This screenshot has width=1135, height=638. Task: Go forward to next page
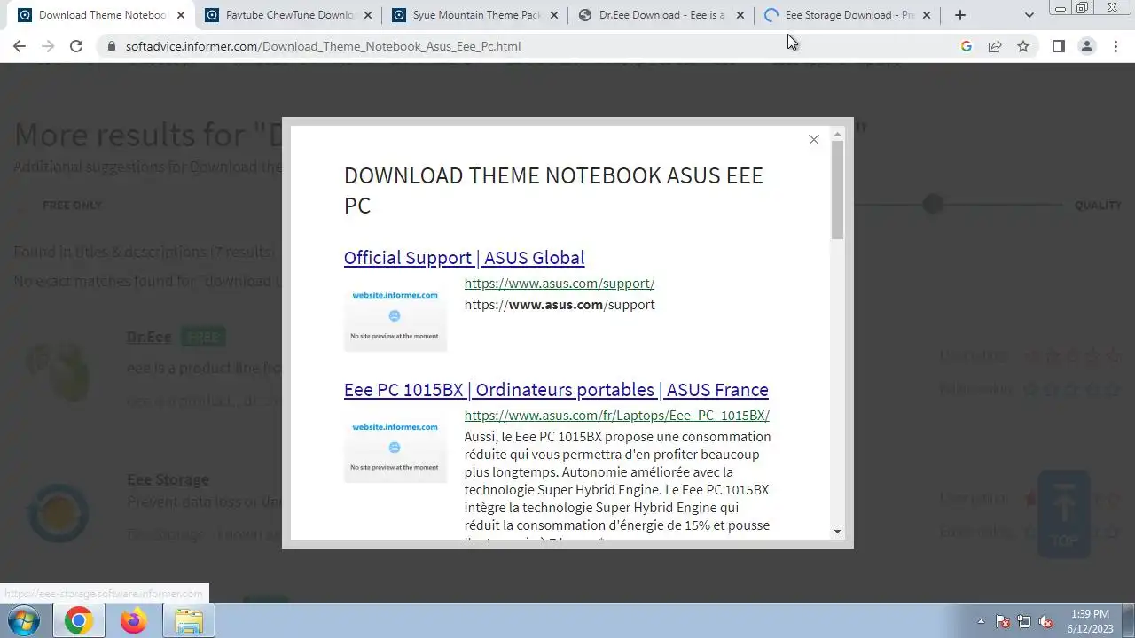coord(48,46)
